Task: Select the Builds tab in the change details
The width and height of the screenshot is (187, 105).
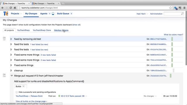Action: click(x=20, y=86)
